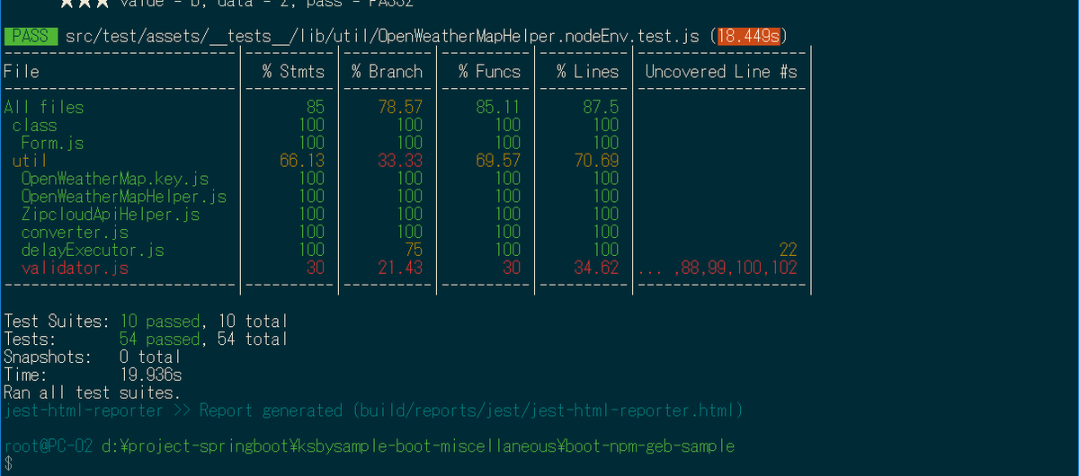Click the root@PC-02 prompt user
This screenshot has height=476, width=1079.
point(48,446)
